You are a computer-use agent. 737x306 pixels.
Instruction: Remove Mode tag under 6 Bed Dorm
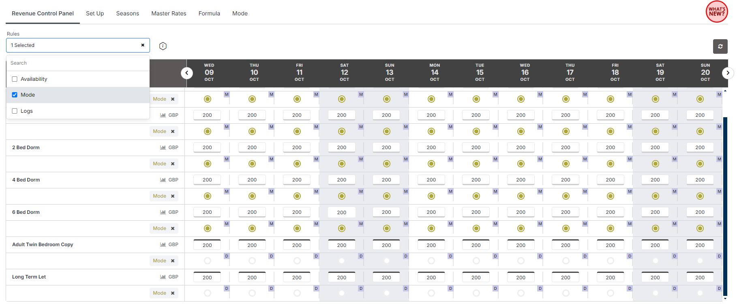click(x=173, y=228)
